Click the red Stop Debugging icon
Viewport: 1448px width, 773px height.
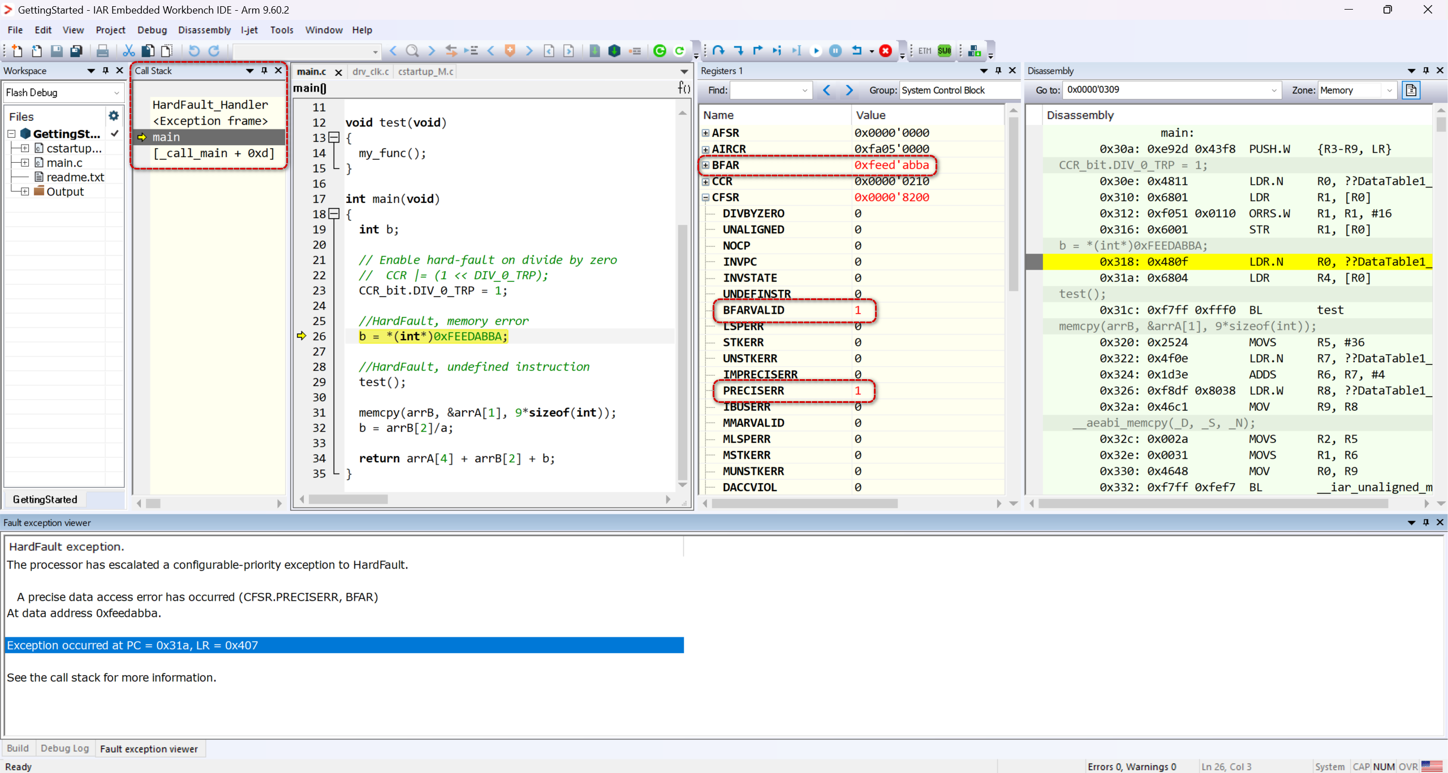[x=886, y=51]
